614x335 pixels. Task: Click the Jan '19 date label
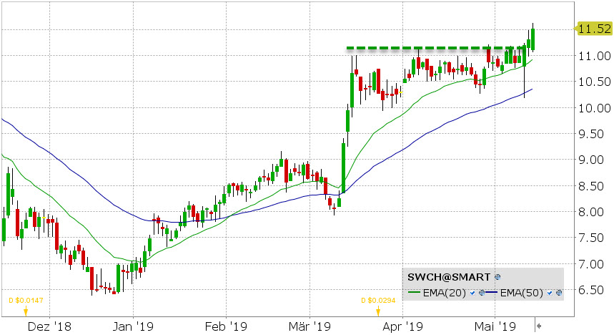[133, 326]
